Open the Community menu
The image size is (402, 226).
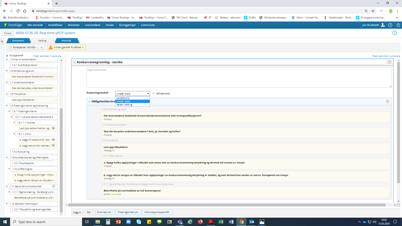tap(148, 25)
